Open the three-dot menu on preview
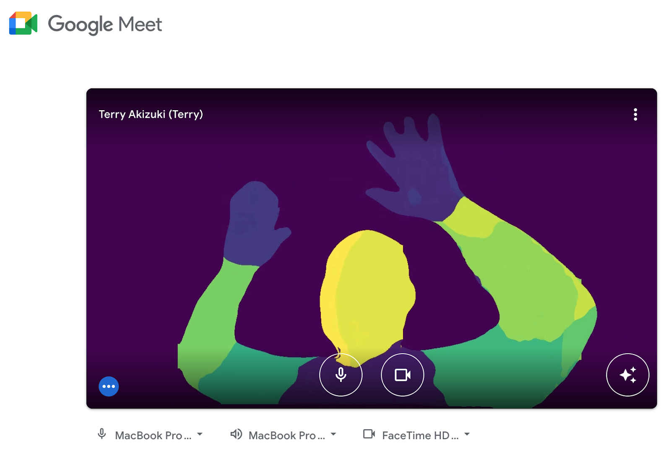The image size is (671, 450). (x=635, y=114)
